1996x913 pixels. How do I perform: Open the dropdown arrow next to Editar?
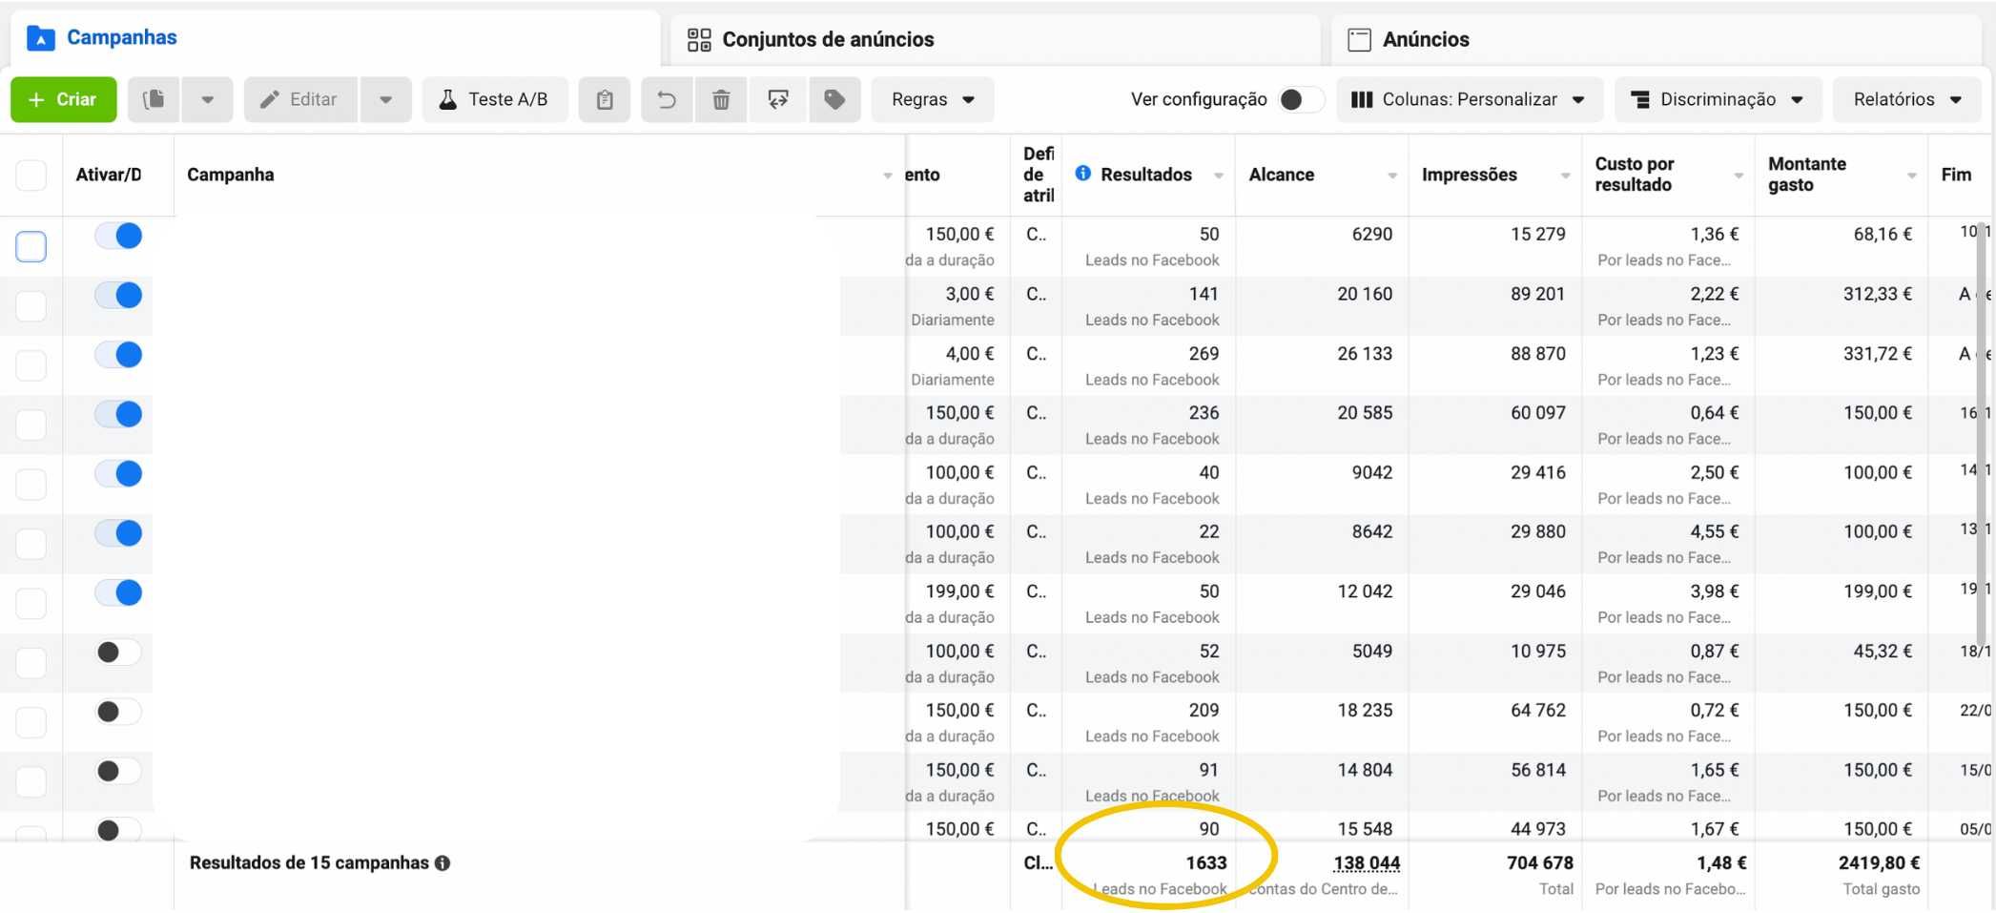coord(385,99)
